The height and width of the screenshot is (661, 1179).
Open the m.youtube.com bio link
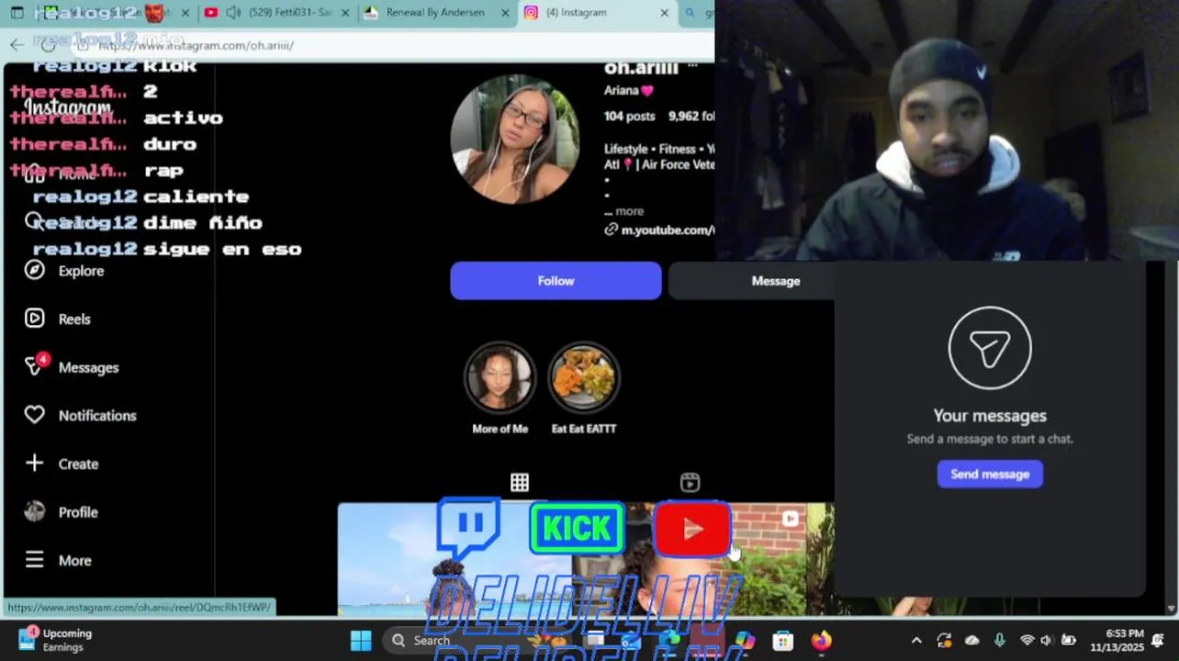coord(659,230)
